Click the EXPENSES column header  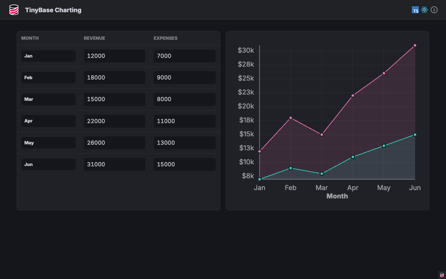coord(166,38)
